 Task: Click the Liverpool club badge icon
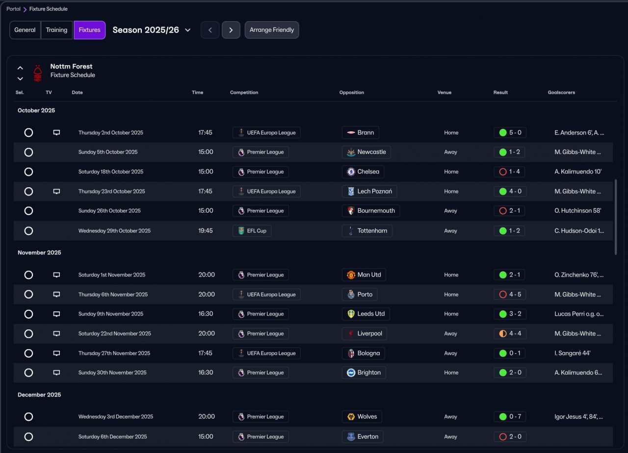click(x=351, y=333)
